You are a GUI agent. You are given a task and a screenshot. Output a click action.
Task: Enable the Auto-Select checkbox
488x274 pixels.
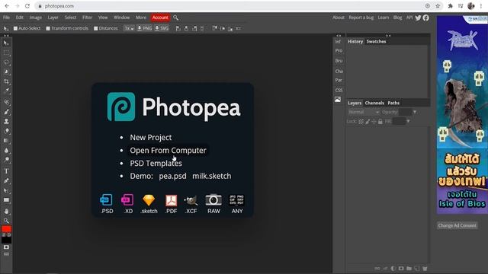[x=15, y=28]
